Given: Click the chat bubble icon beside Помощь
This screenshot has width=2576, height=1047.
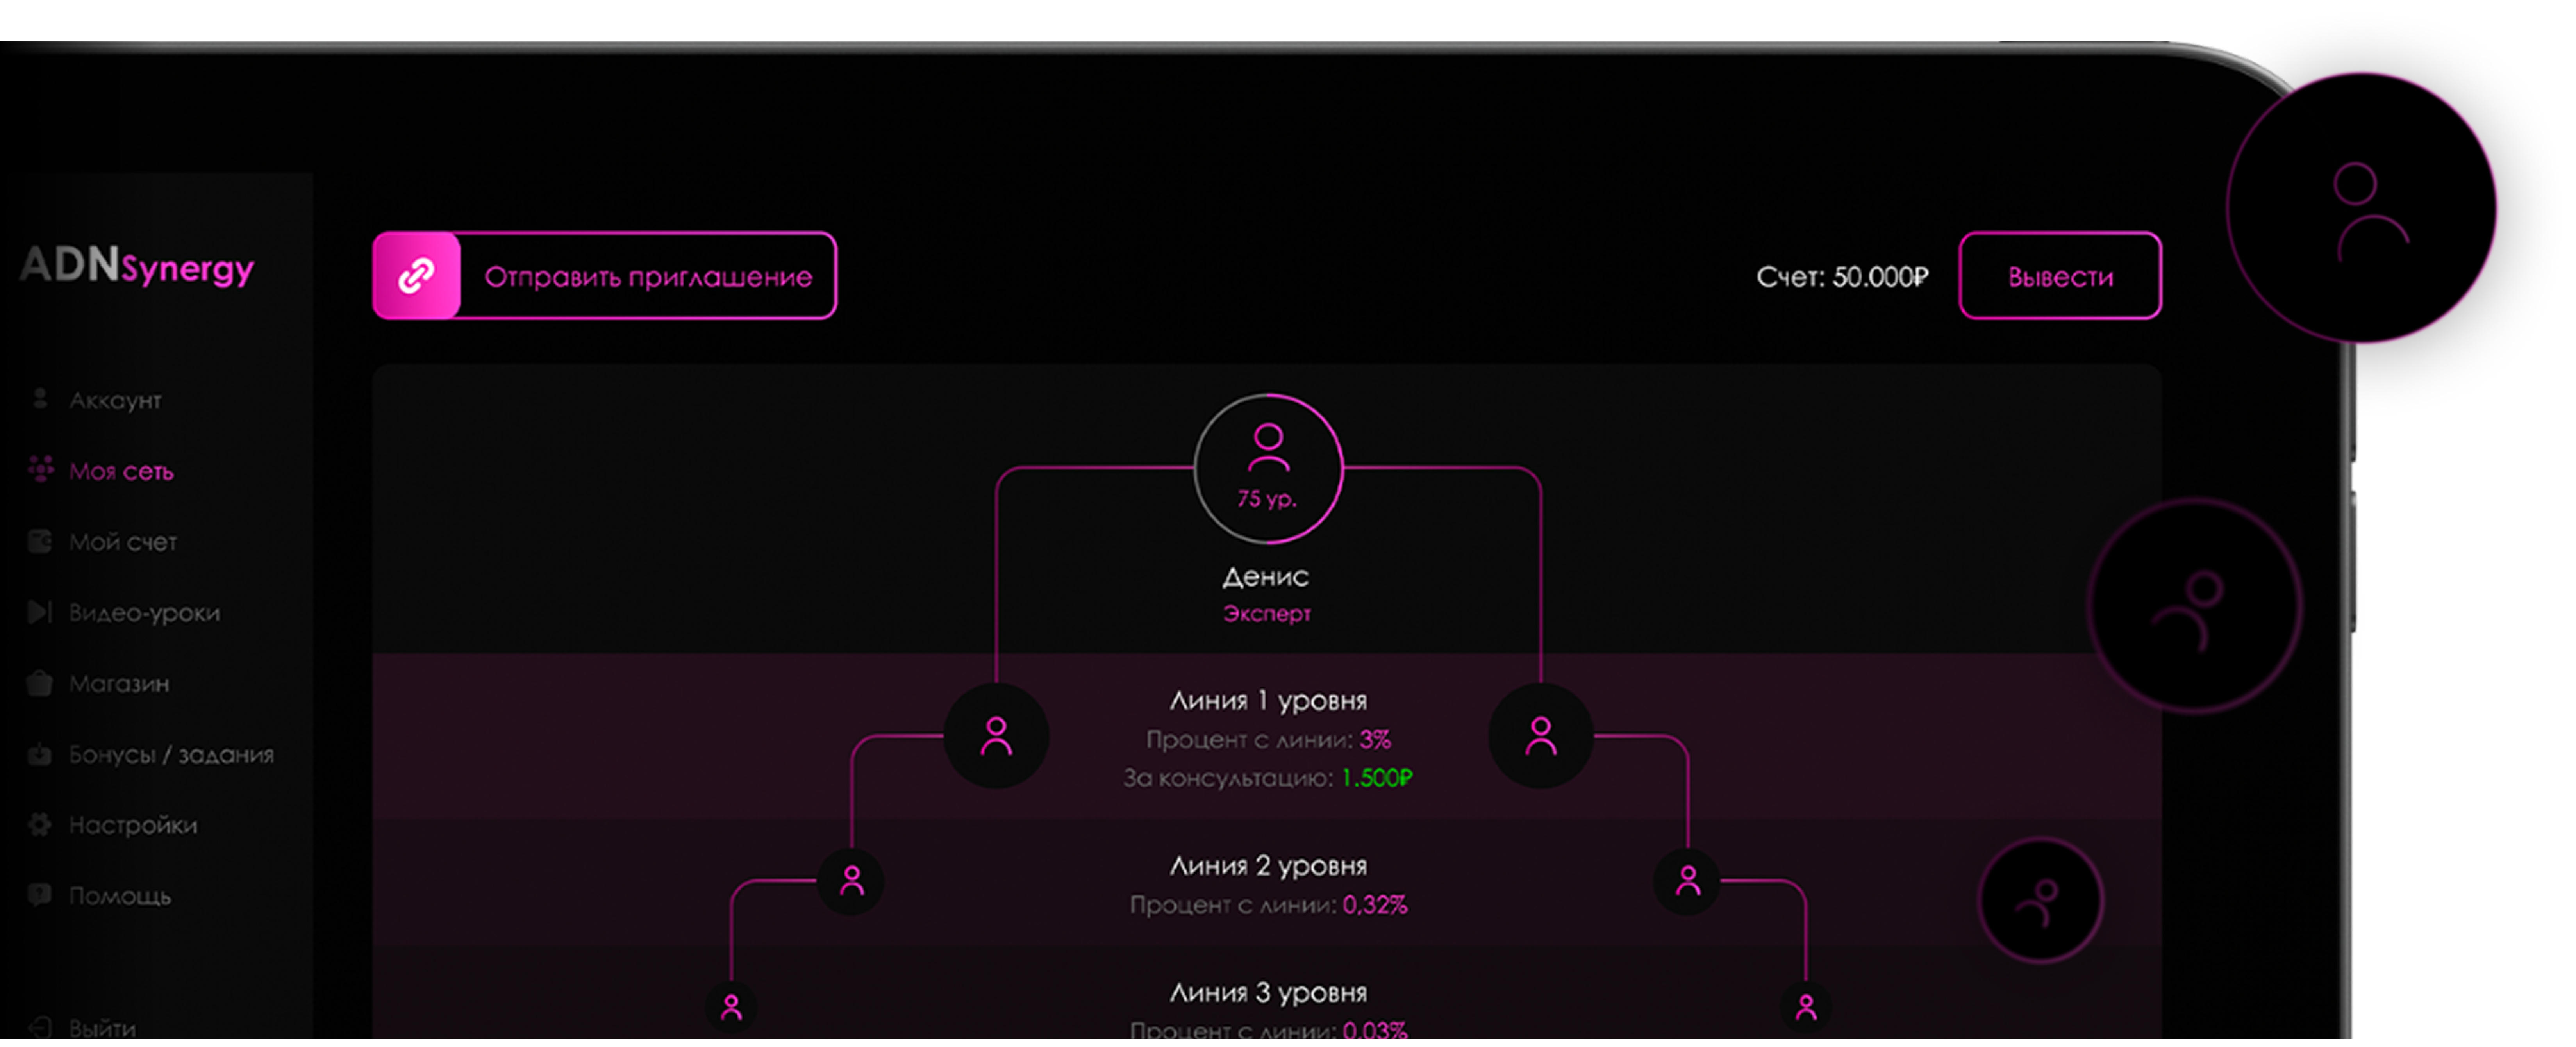Looking at the screenshot, I should (x=40, y=895).
